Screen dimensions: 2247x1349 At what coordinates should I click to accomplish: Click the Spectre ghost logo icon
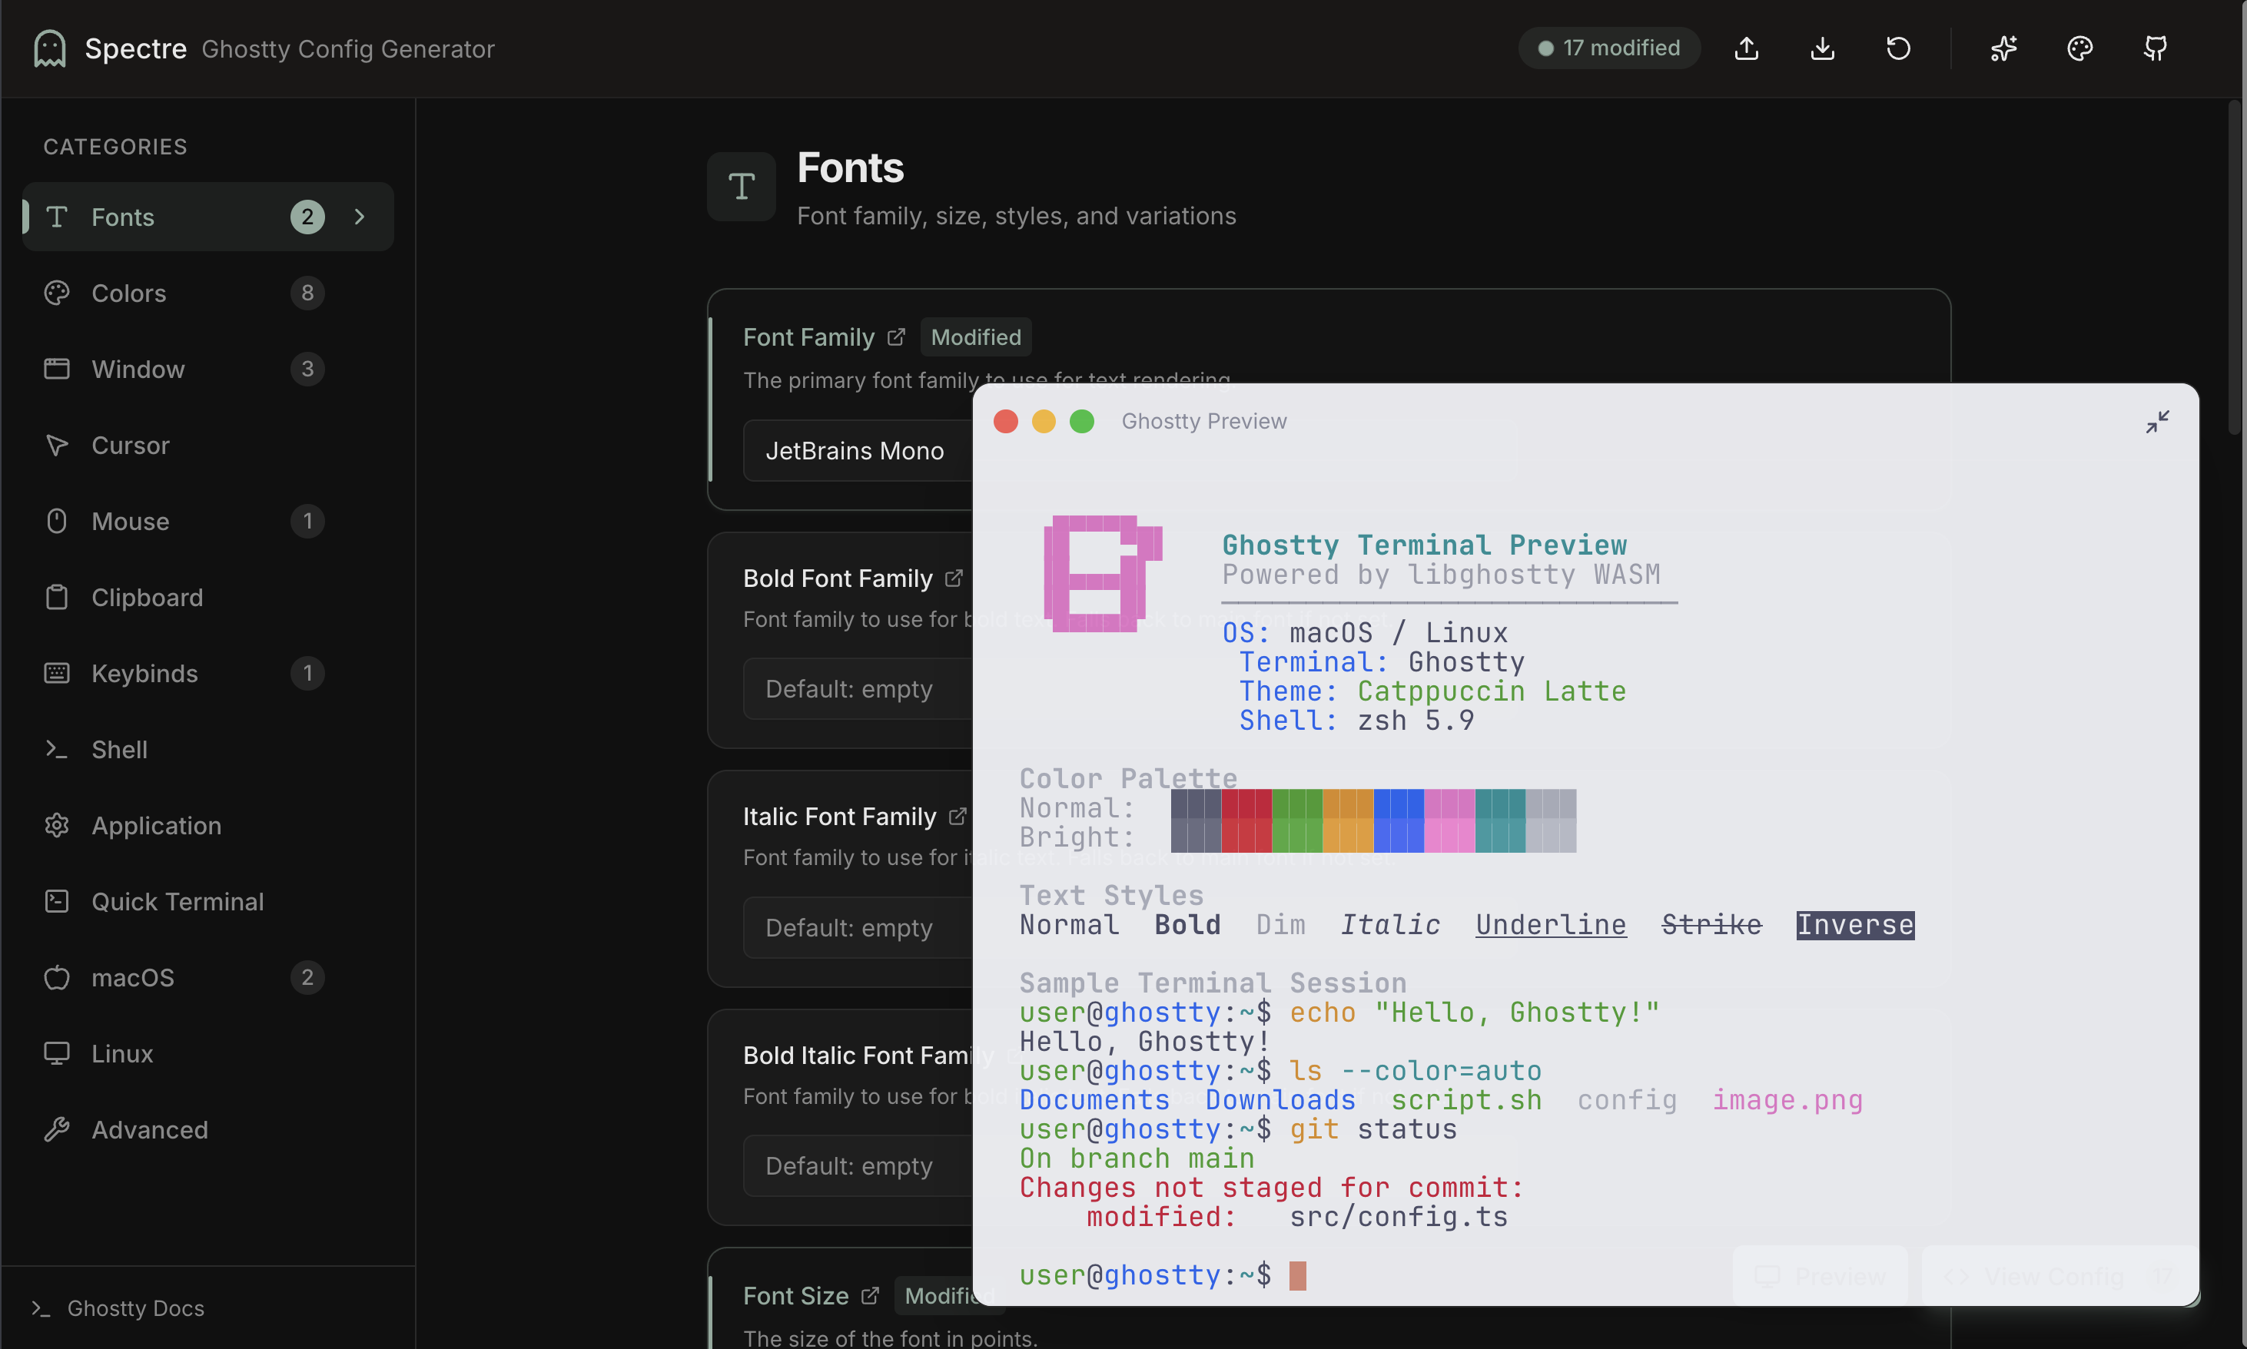(x=50, y=48)
